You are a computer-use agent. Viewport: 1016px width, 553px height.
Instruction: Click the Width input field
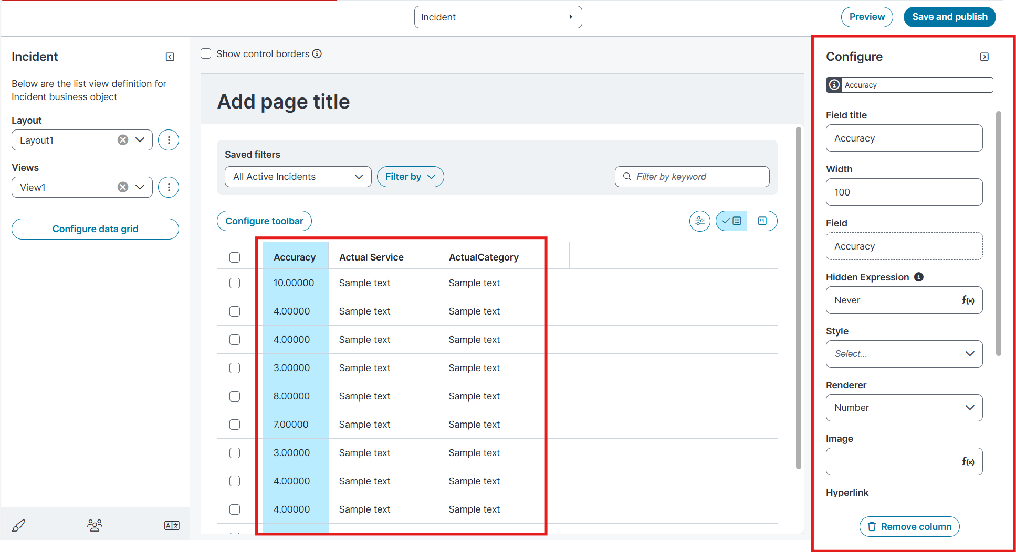[904, 192]
